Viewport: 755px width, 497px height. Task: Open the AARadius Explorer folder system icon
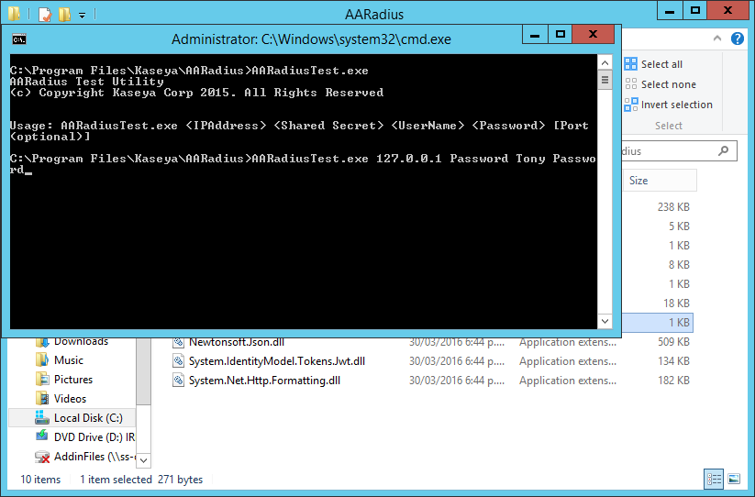click(14, 14)
